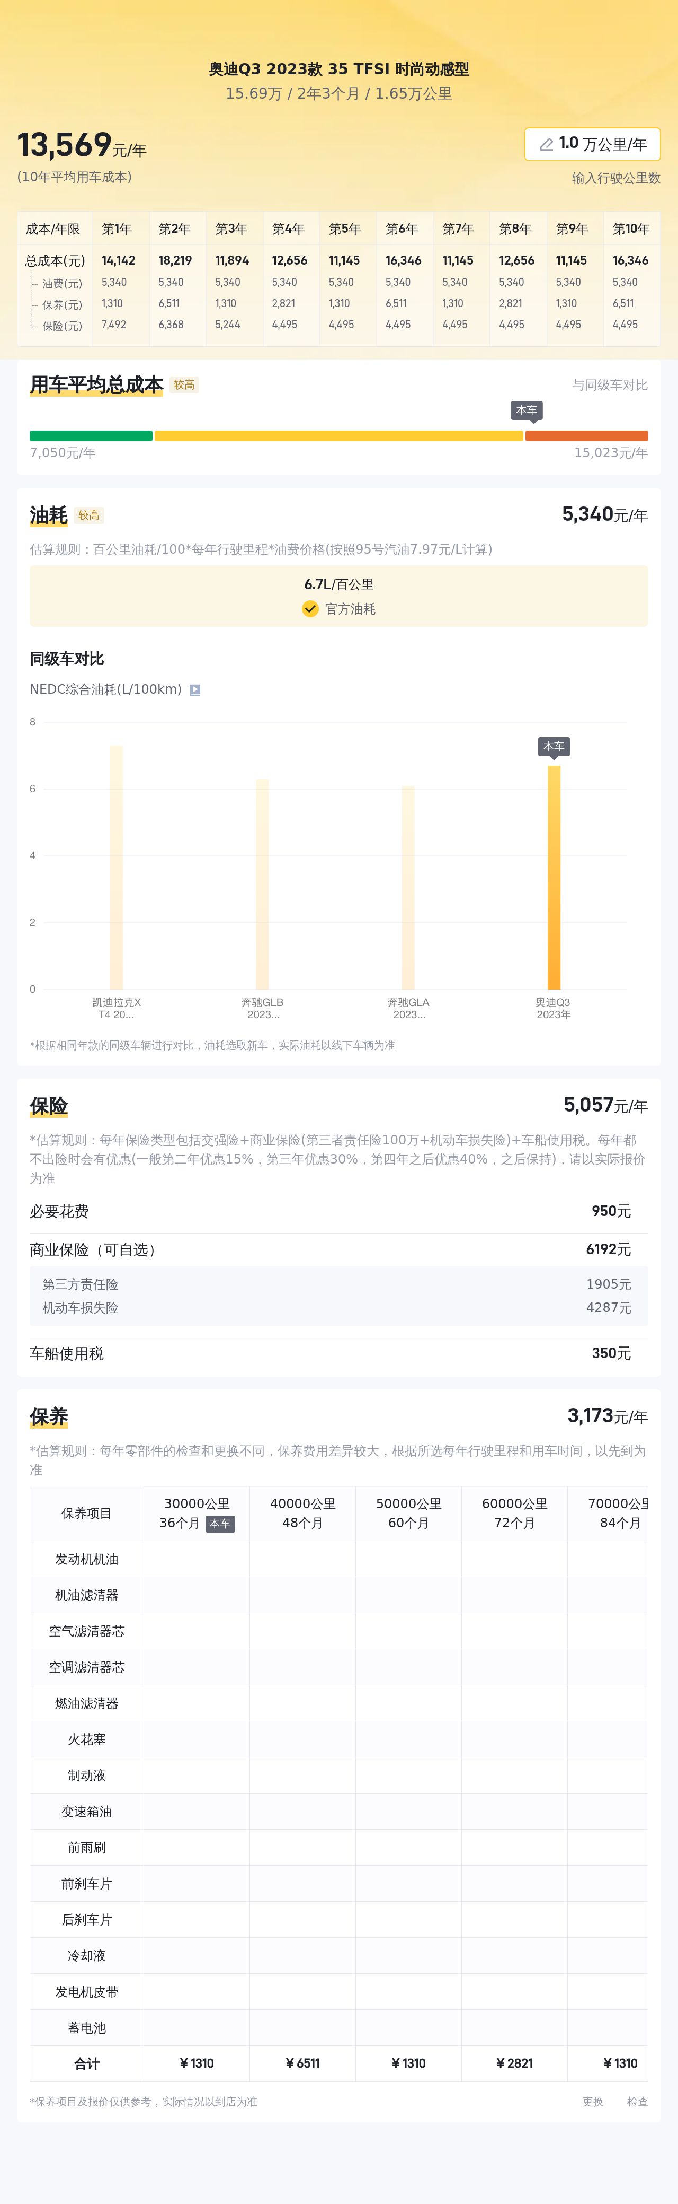Screen dimensions: 678x2204
Task: Click the 15,023元/年 maximum cost label
Action: tap(610, 452)
